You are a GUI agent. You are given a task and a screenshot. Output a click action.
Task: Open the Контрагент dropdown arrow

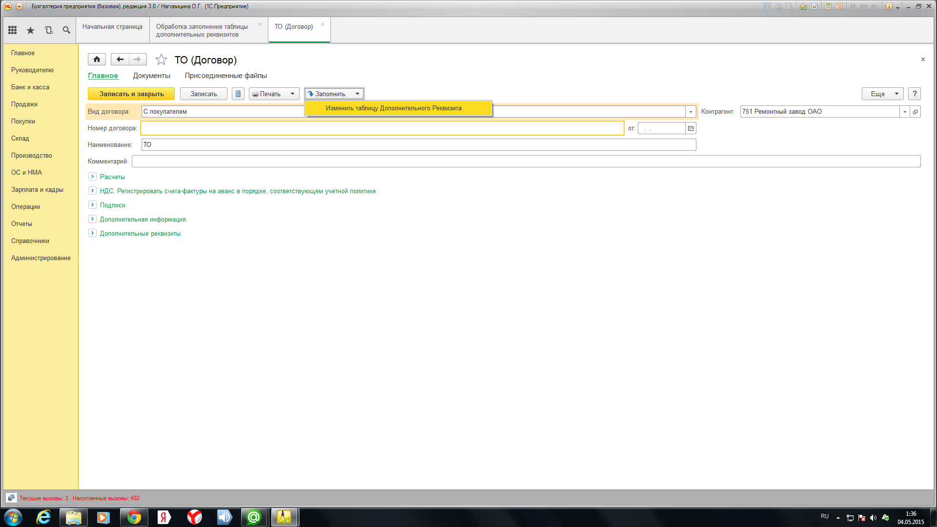coord(905,112)
